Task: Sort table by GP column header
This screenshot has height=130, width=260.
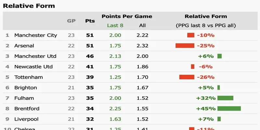Action: [x=71, y=21]
